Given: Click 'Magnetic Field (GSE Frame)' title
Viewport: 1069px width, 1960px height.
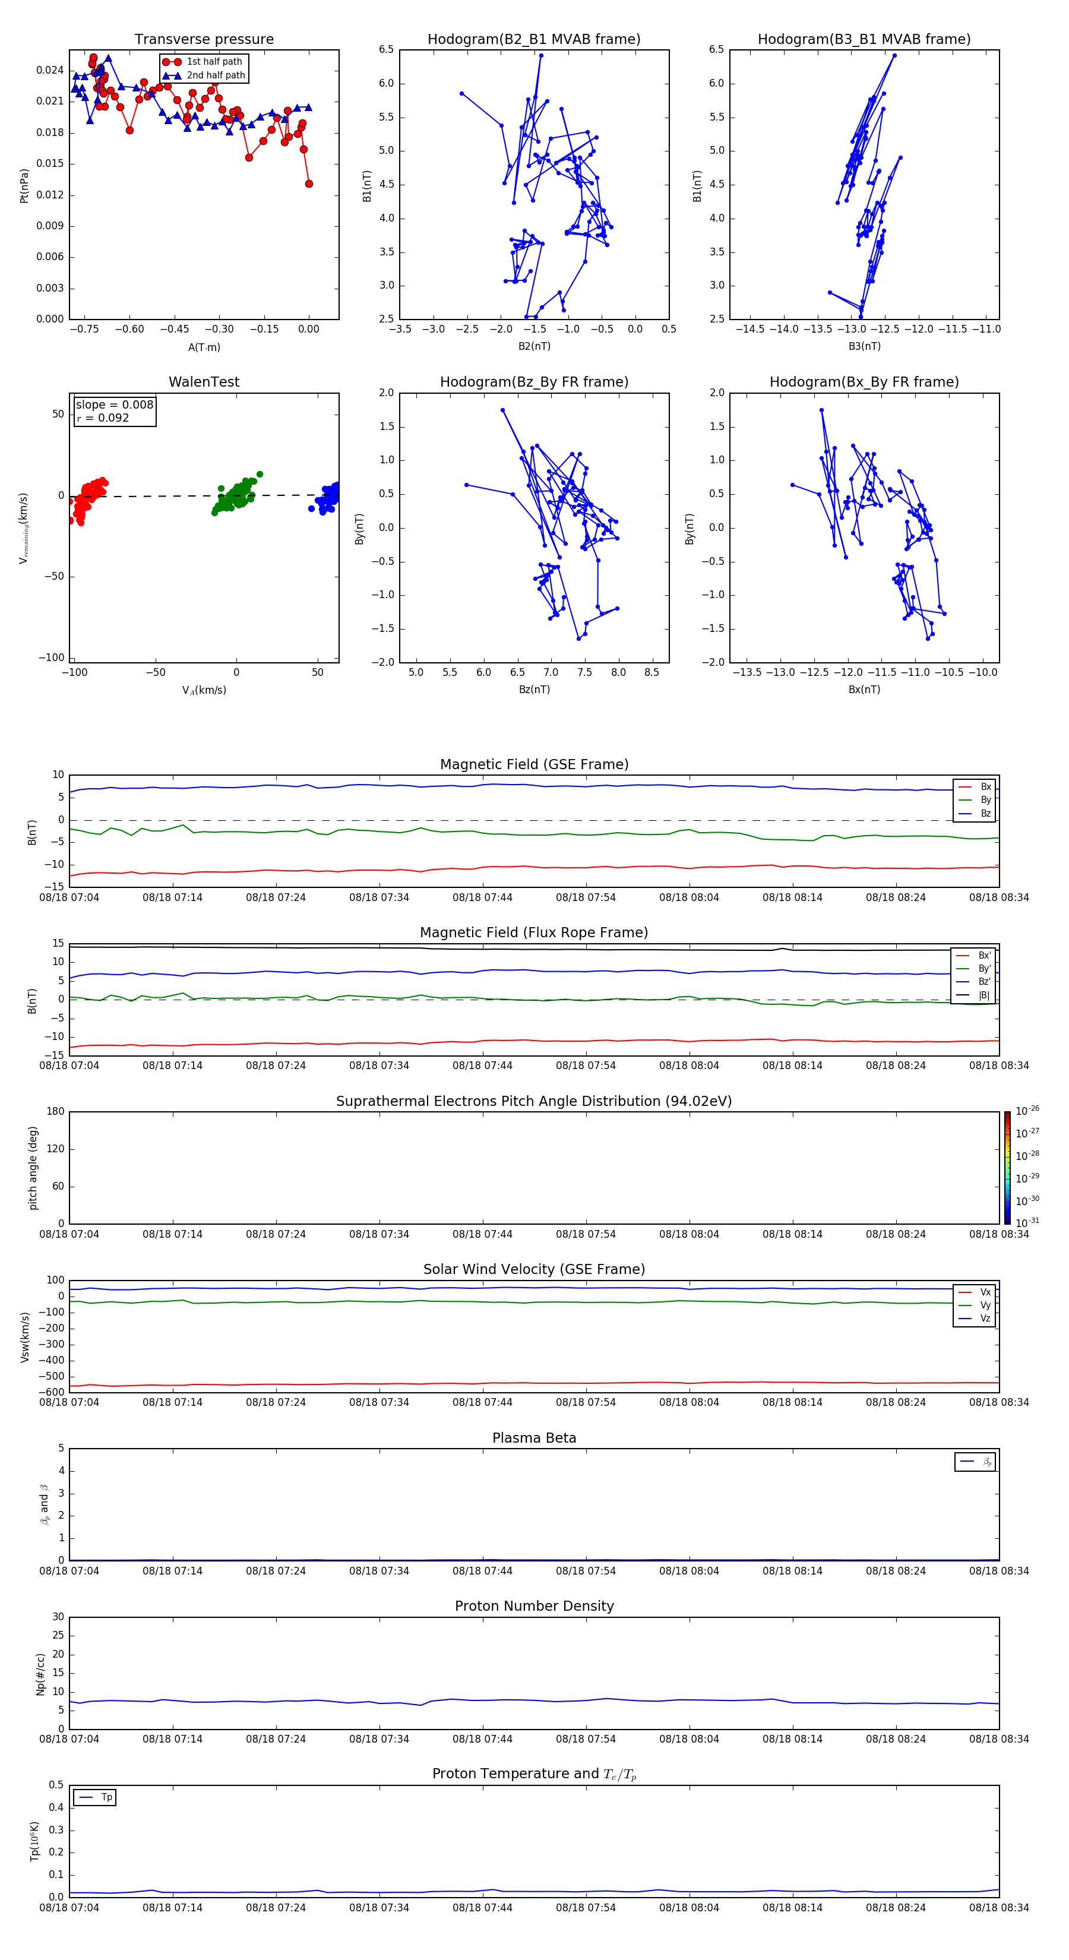Looking at the screenshot, I should pos(534,764).
